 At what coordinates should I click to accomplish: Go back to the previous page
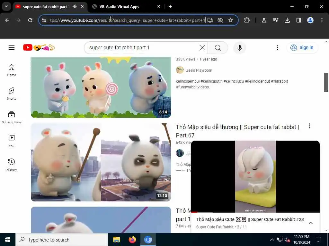(7, 20)
